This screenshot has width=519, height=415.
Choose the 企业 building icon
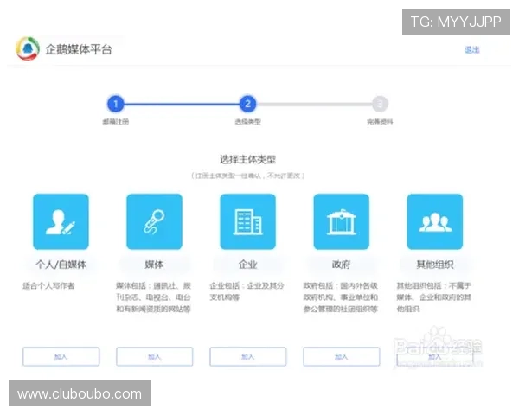[x=248, y=221]
